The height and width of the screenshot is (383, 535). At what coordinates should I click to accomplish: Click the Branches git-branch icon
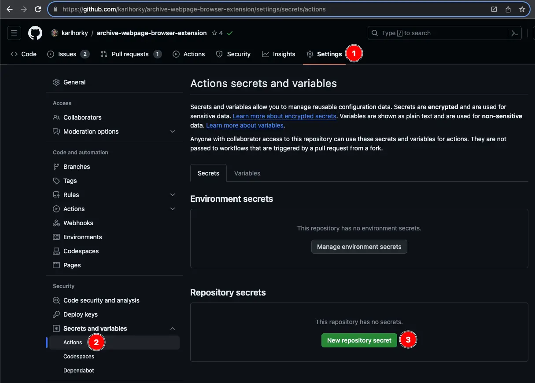(x=56, y=167)
